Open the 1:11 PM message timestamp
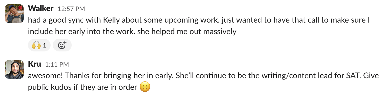 point(57,65)
